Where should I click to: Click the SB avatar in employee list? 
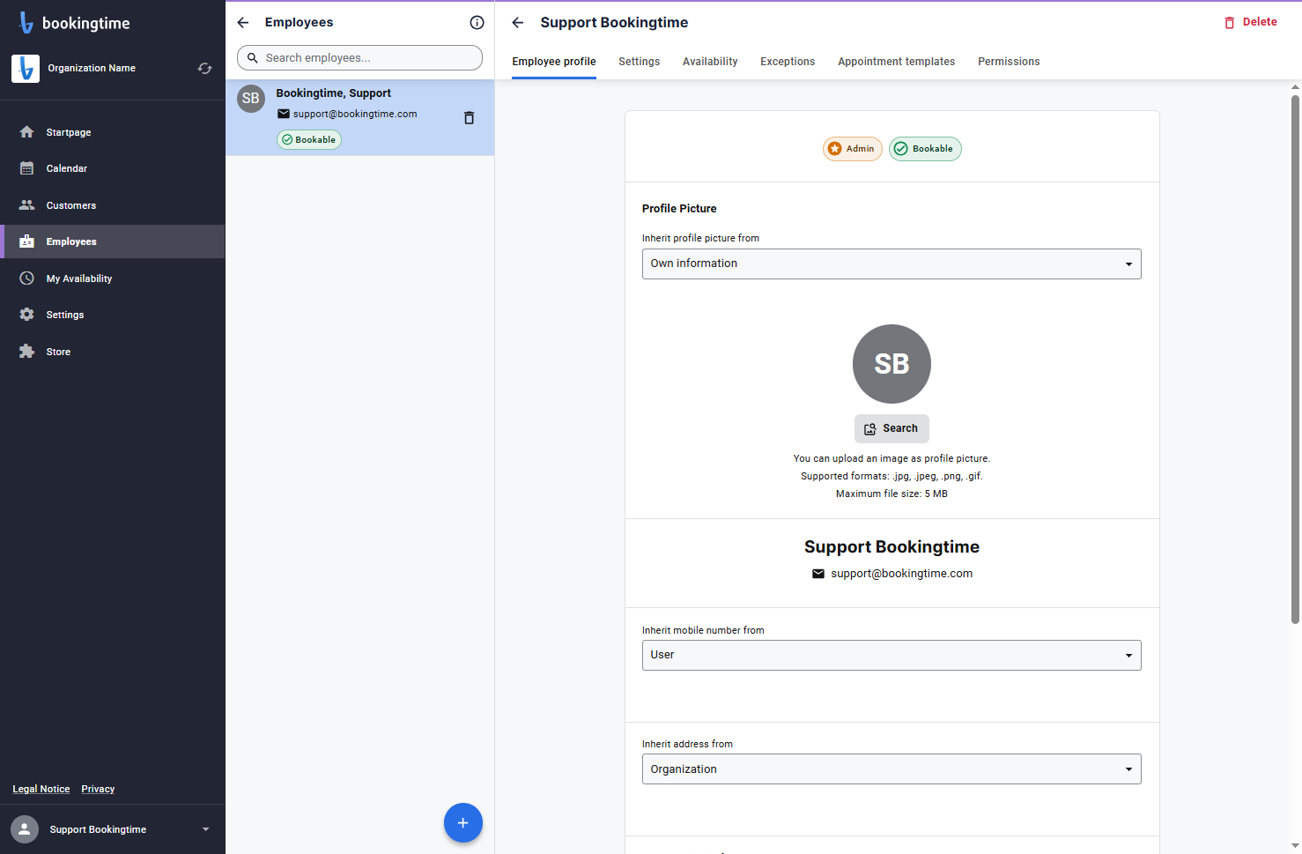(x=251, y=99)
